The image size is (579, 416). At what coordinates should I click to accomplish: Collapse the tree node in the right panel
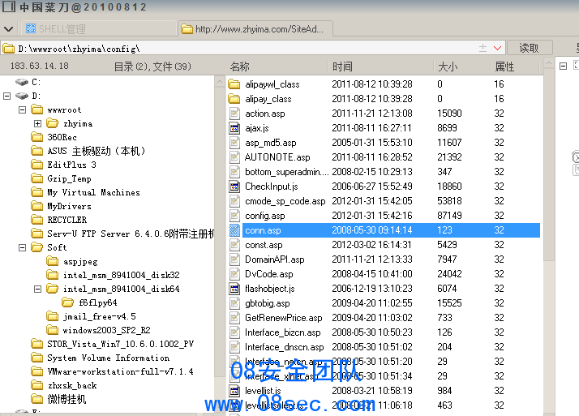pos(563,66)
